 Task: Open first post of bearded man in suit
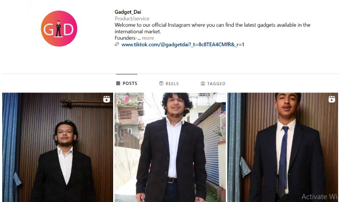[58, 147]
